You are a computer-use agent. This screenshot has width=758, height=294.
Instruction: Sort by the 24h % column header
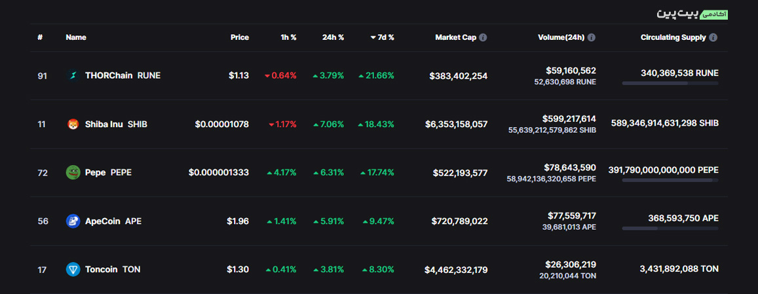coord(333,37)
